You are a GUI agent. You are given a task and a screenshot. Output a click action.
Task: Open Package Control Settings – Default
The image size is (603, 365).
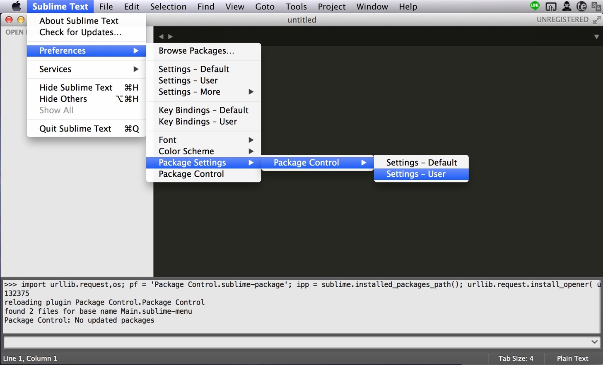pyautogui.click(x=421, y=163)
